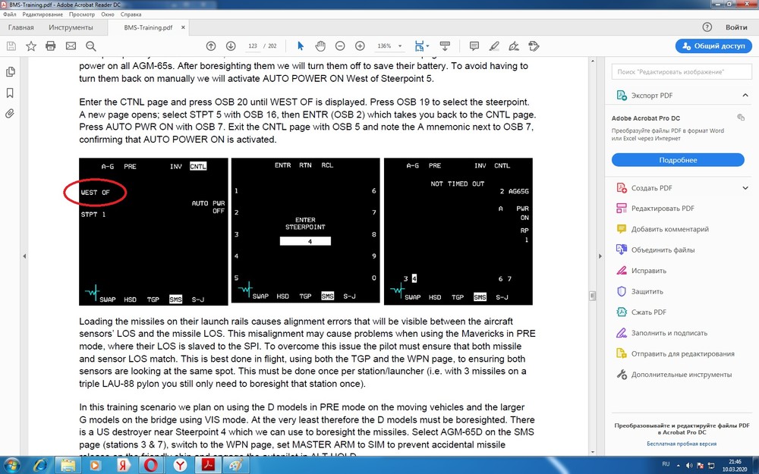Zoom out with the minus icon
Viewport: 759px width, 474px height.
340,46
